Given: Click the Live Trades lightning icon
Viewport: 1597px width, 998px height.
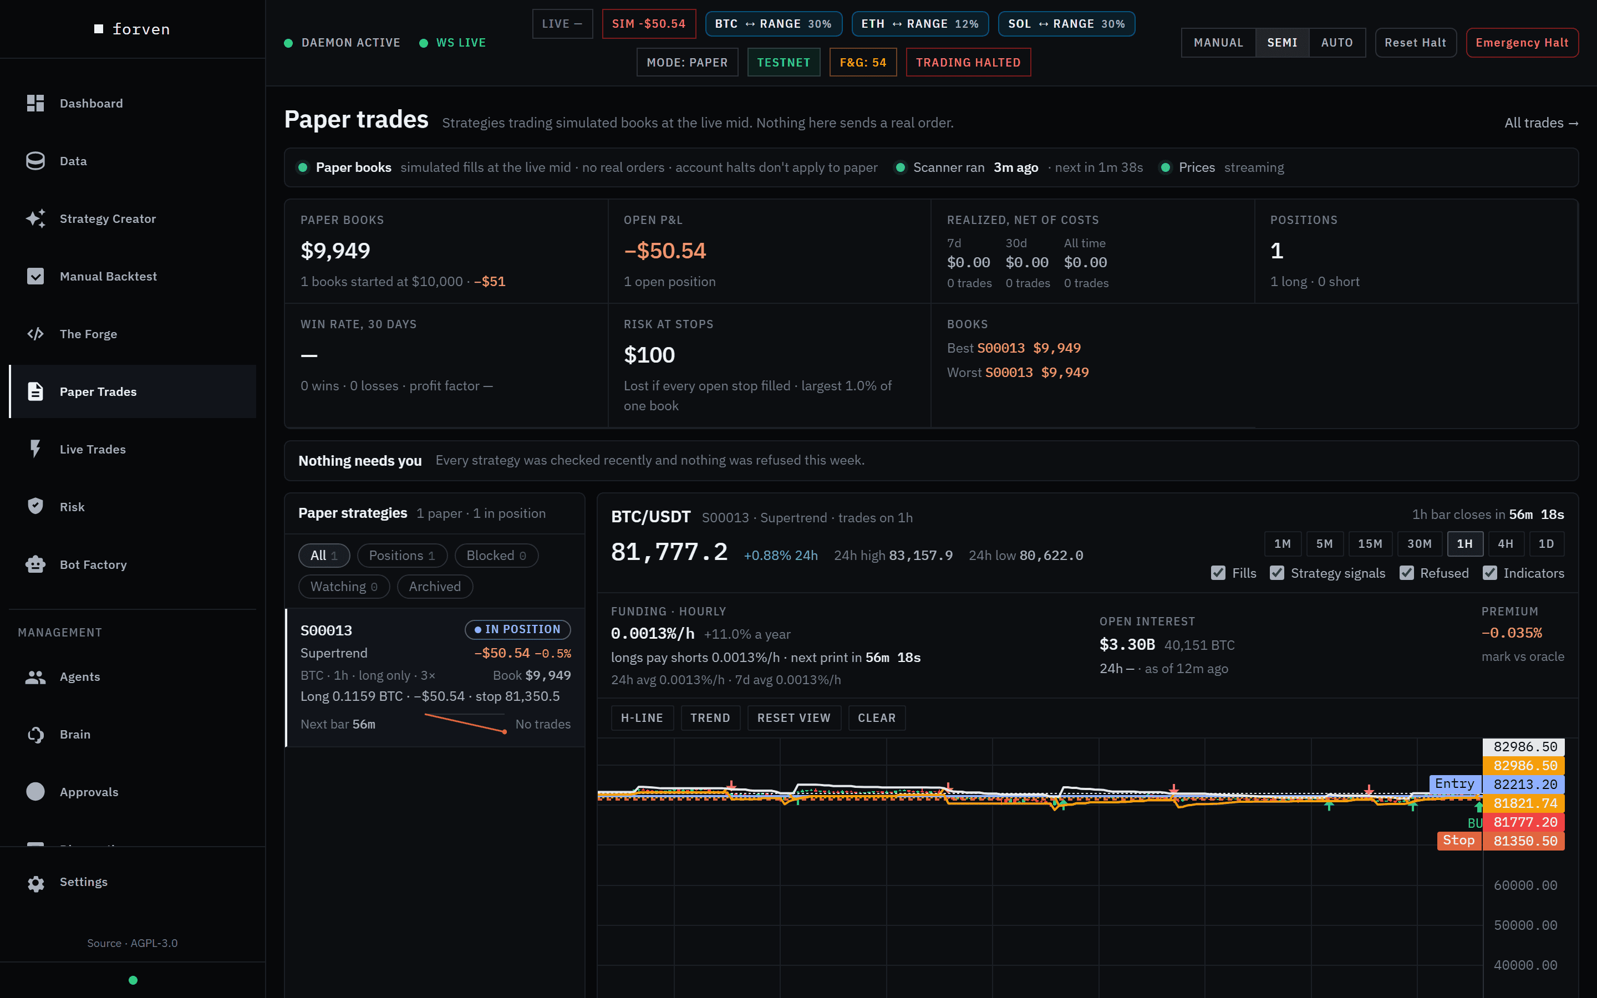Looking at the screenshot, I should (x=35, y=449).
